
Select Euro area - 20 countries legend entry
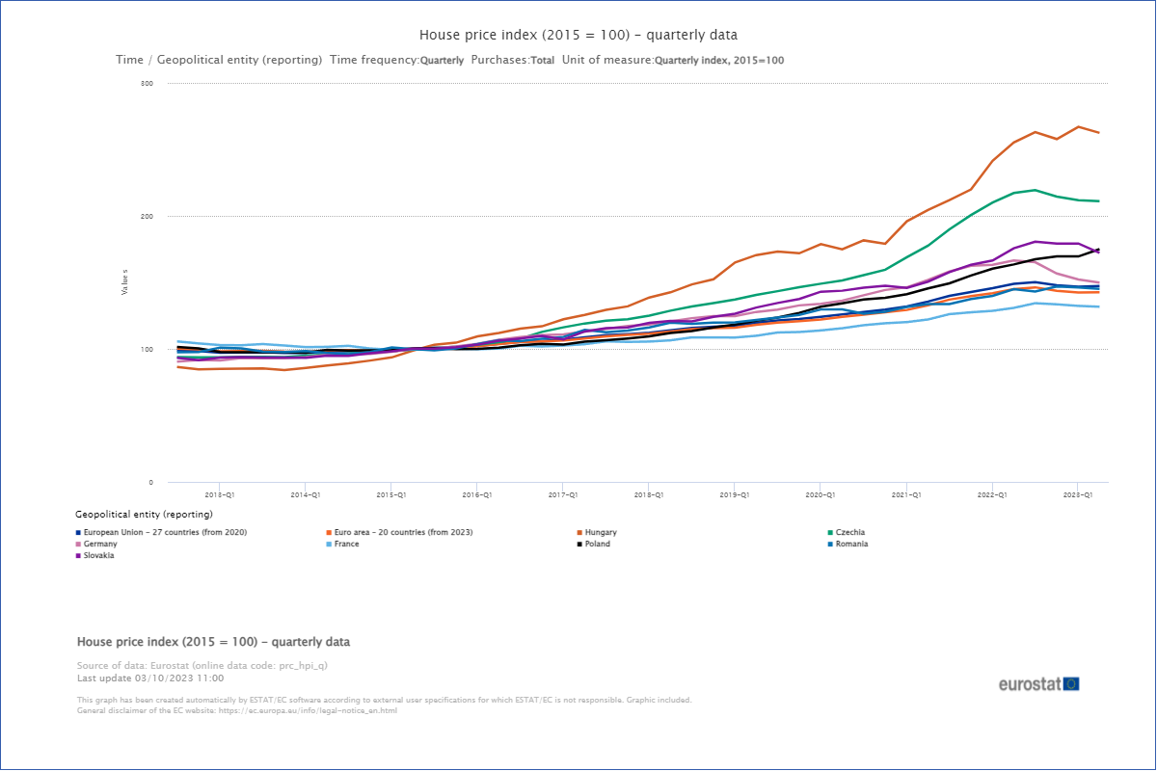[403, 532]
